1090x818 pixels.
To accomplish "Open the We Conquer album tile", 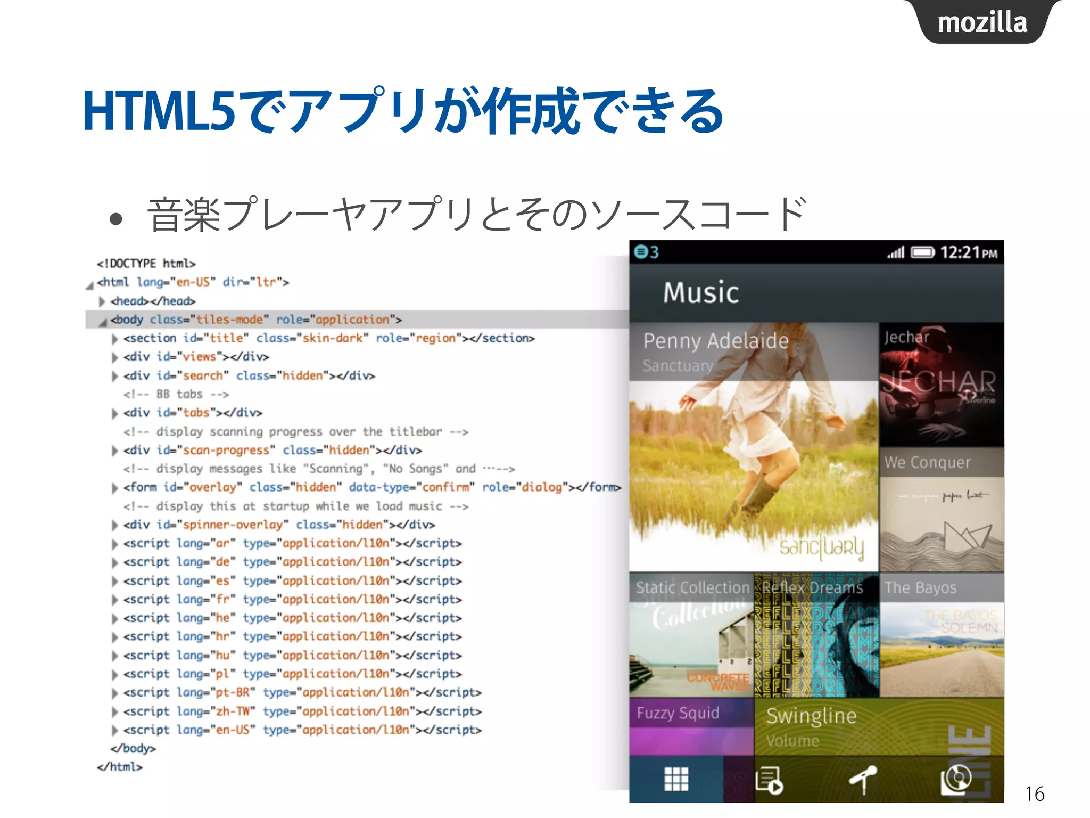I will pyautogui.click(x=942, y=510).
